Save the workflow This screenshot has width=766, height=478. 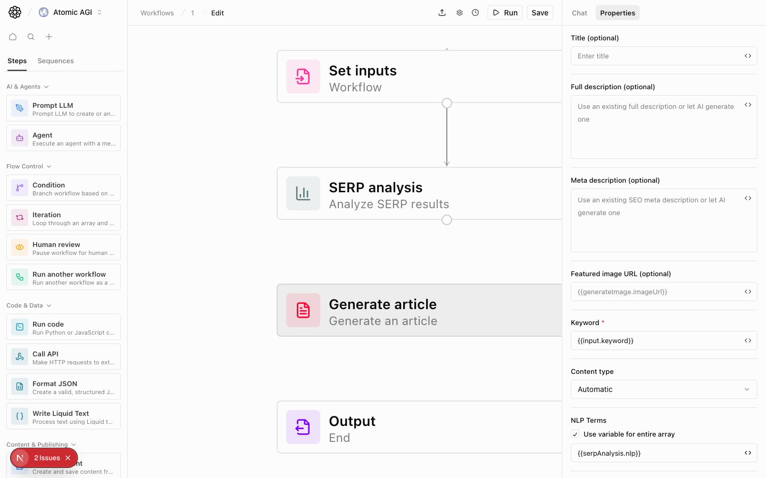(540, 13)
